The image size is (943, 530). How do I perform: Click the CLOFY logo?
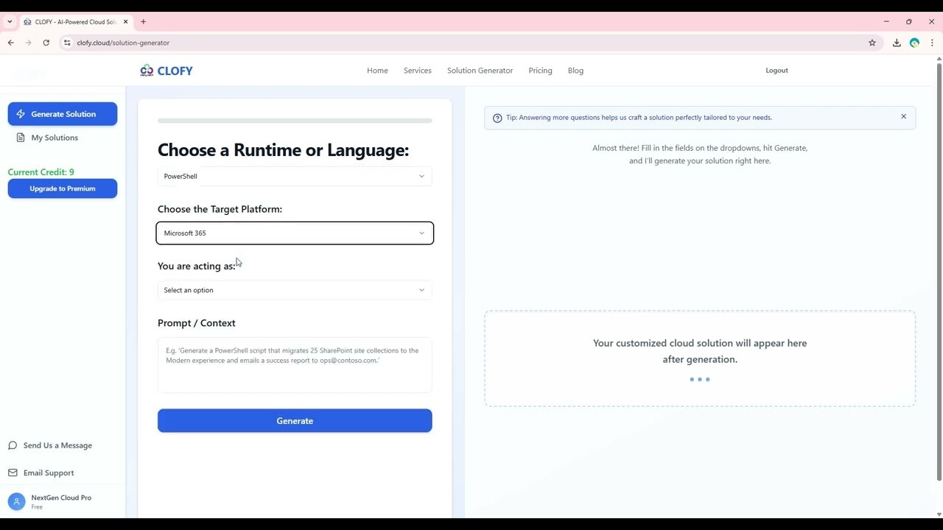pyautogui.click(x=166, y=71)
